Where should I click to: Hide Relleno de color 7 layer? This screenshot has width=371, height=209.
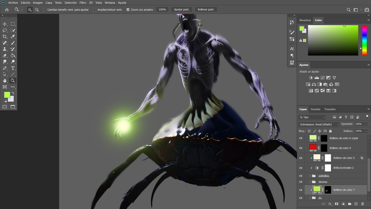coord(301,190)
